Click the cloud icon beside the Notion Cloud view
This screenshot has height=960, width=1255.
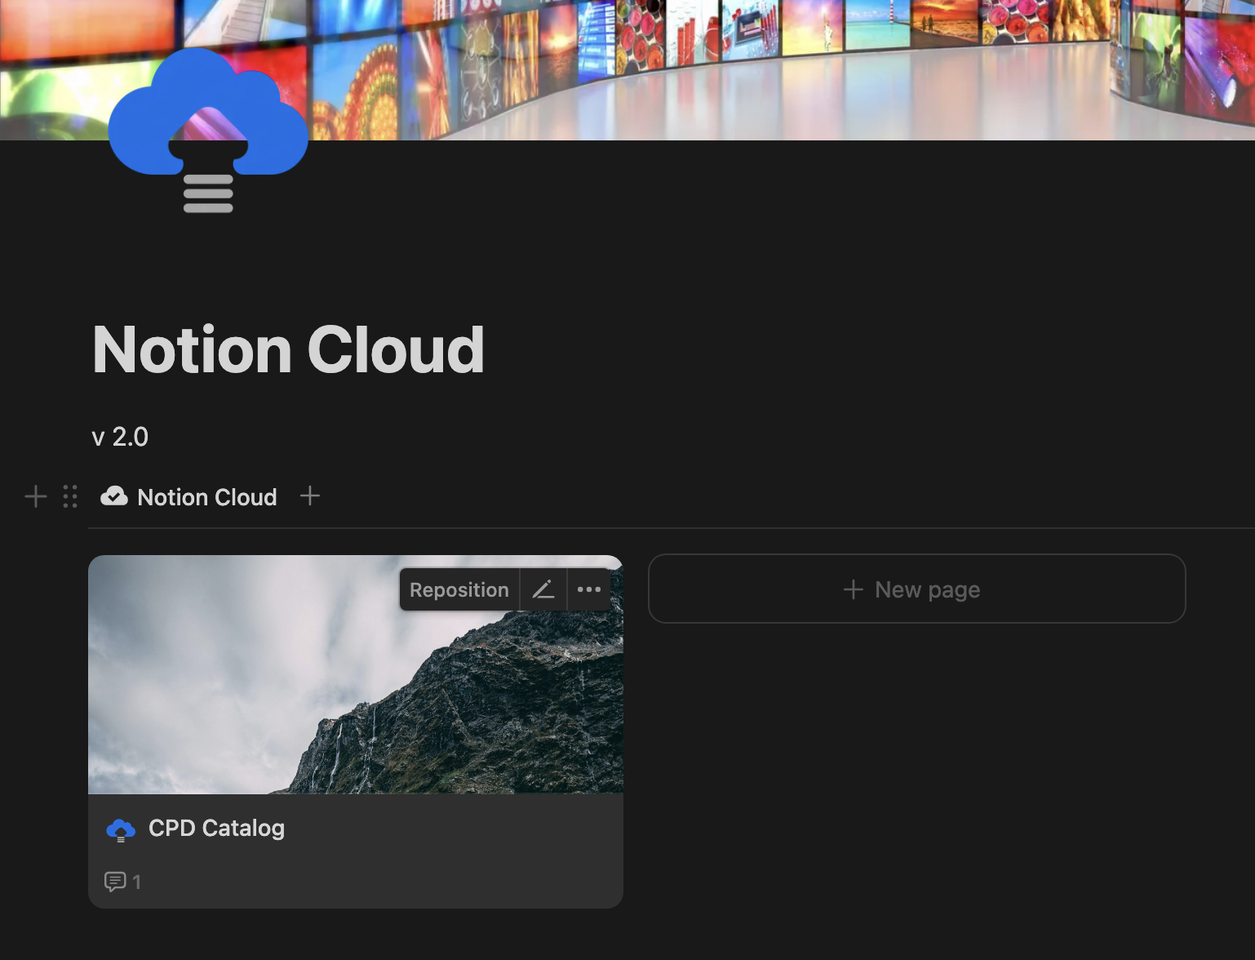[114, 496]
